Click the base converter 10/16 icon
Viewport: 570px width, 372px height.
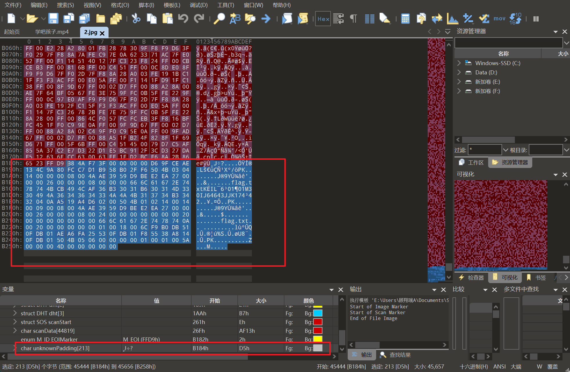[x=515, y=19]
